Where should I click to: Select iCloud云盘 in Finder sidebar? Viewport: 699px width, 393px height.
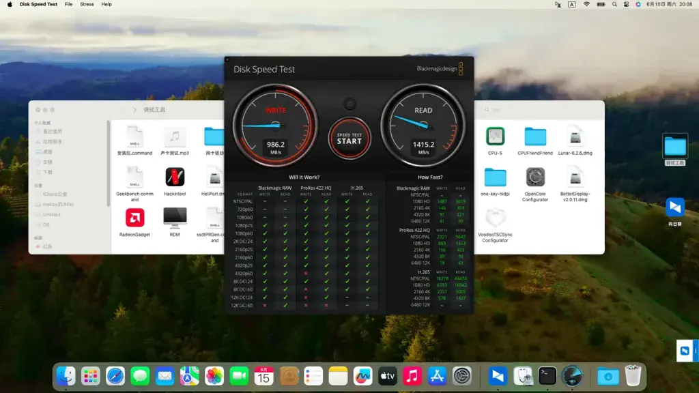[x=55, y=194]
